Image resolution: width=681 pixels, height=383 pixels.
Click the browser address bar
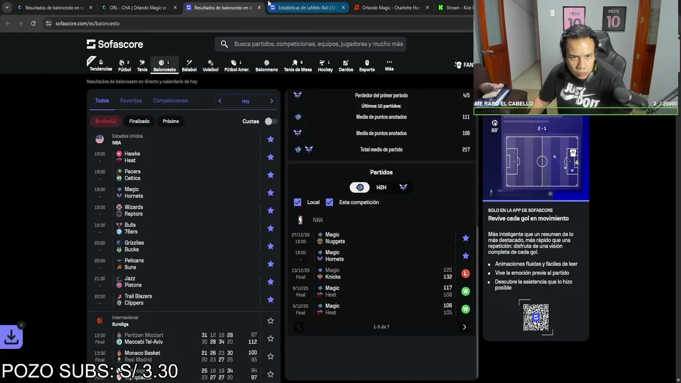[255, 23]
